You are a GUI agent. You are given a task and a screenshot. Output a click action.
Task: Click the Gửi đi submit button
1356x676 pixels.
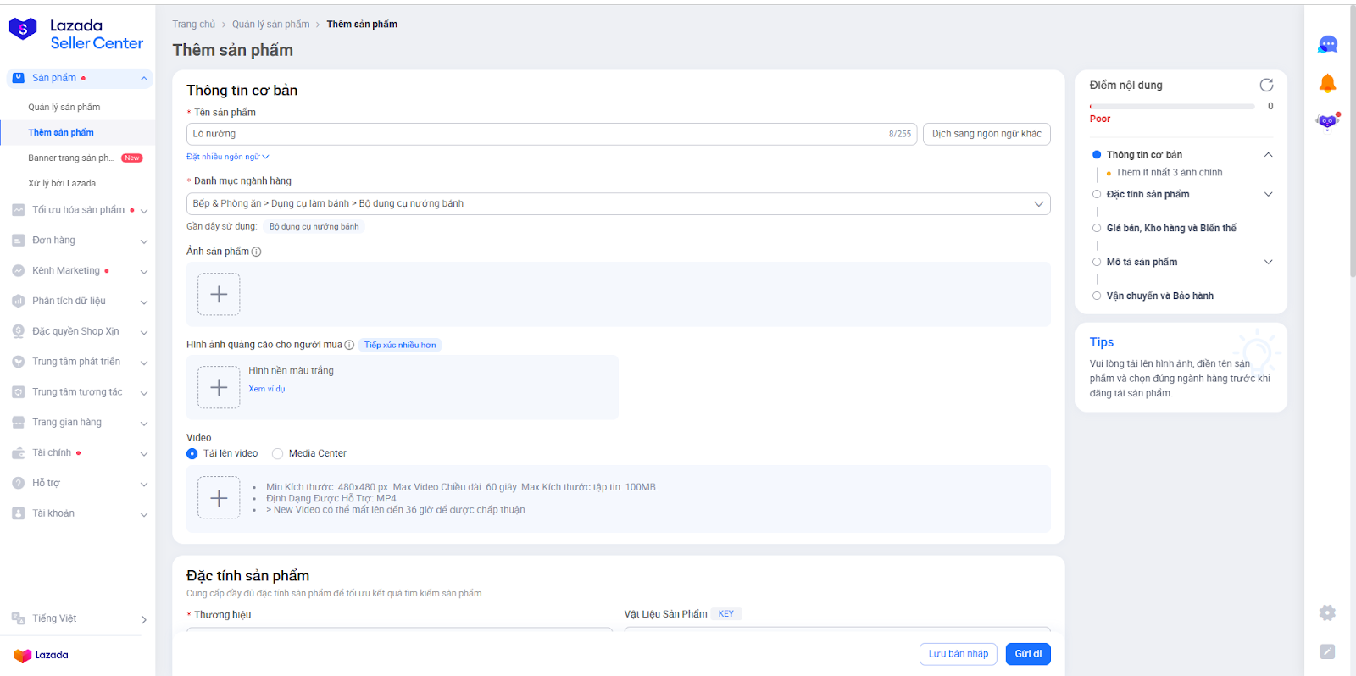point(1028,654)
